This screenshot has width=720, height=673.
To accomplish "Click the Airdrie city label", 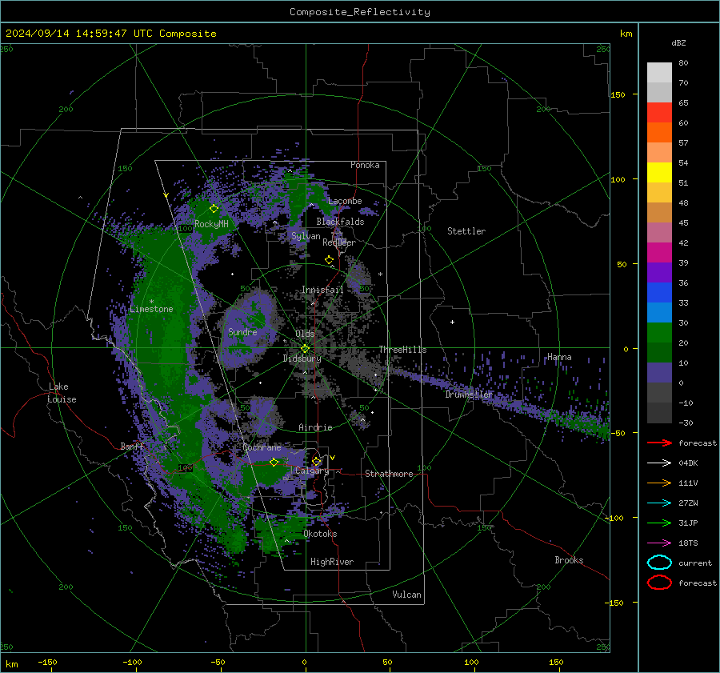I will click(x=315, y=427).
